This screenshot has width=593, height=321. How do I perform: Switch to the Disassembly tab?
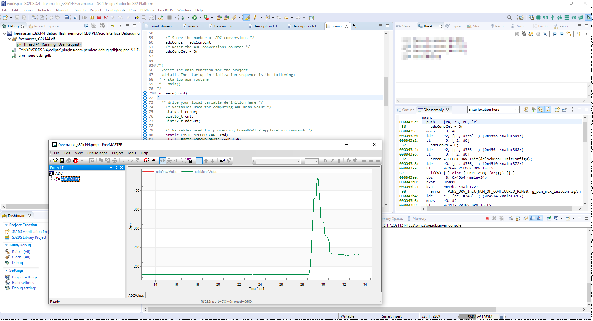click(434, 110)
